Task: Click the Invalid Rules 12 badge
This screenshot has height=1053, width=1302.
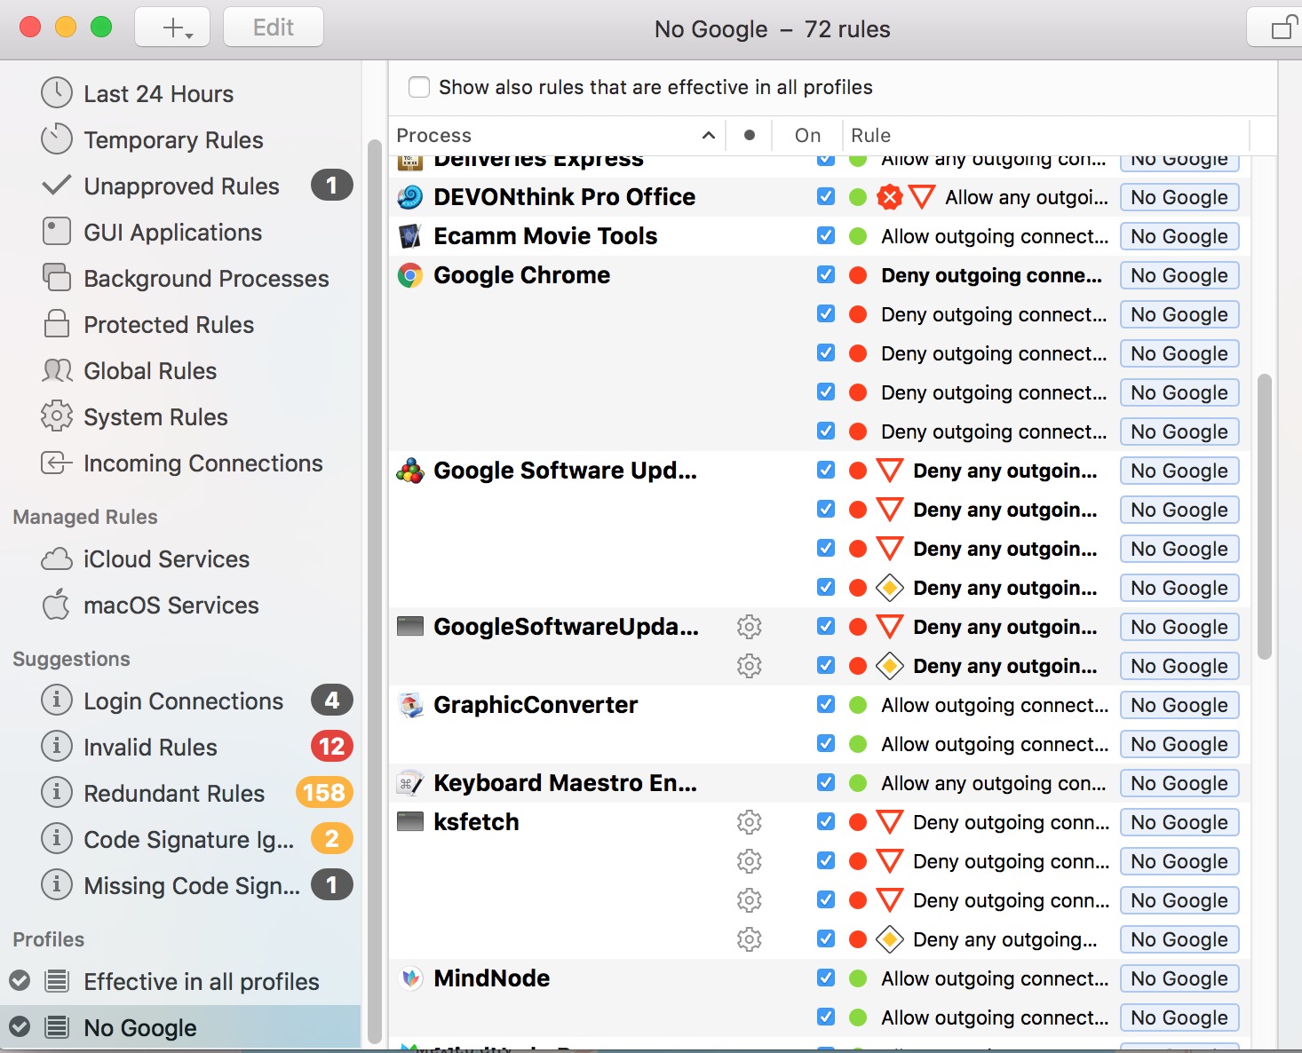Action: 331,746
